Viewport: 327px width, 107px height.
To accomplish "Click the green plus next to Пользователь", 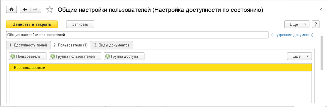I will (13, 56).
